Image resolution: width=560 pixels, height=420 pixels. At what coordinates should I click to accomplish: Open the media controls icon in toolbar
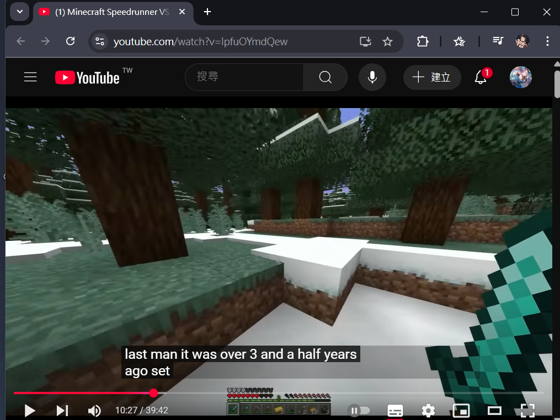(x=498, y=41)
